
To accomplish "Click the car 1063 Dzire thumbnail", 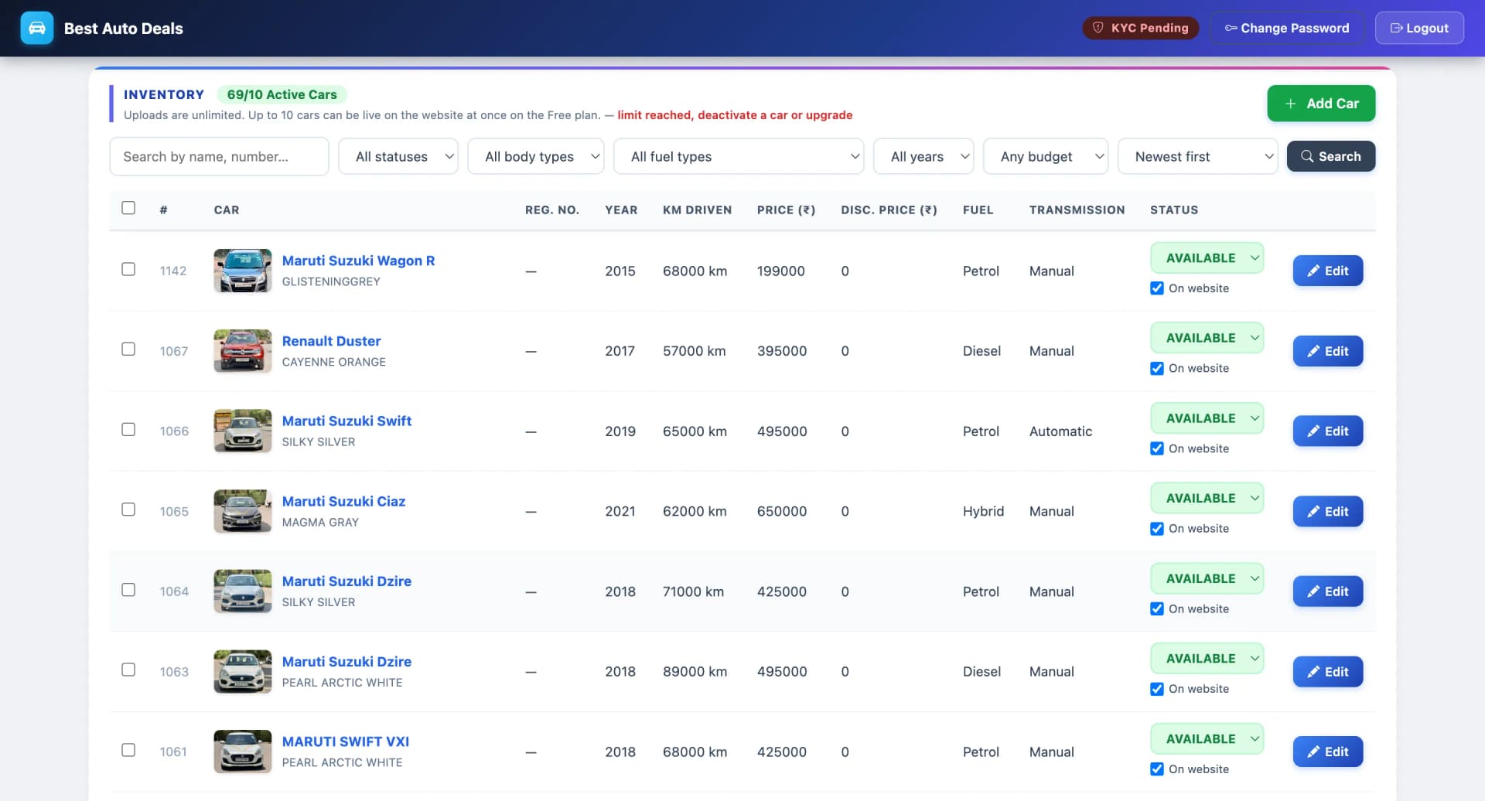I will (x=243, y=671).
